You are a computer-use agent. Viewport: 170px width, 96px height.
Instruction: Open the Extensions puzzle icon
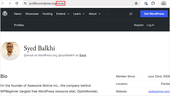153,3
